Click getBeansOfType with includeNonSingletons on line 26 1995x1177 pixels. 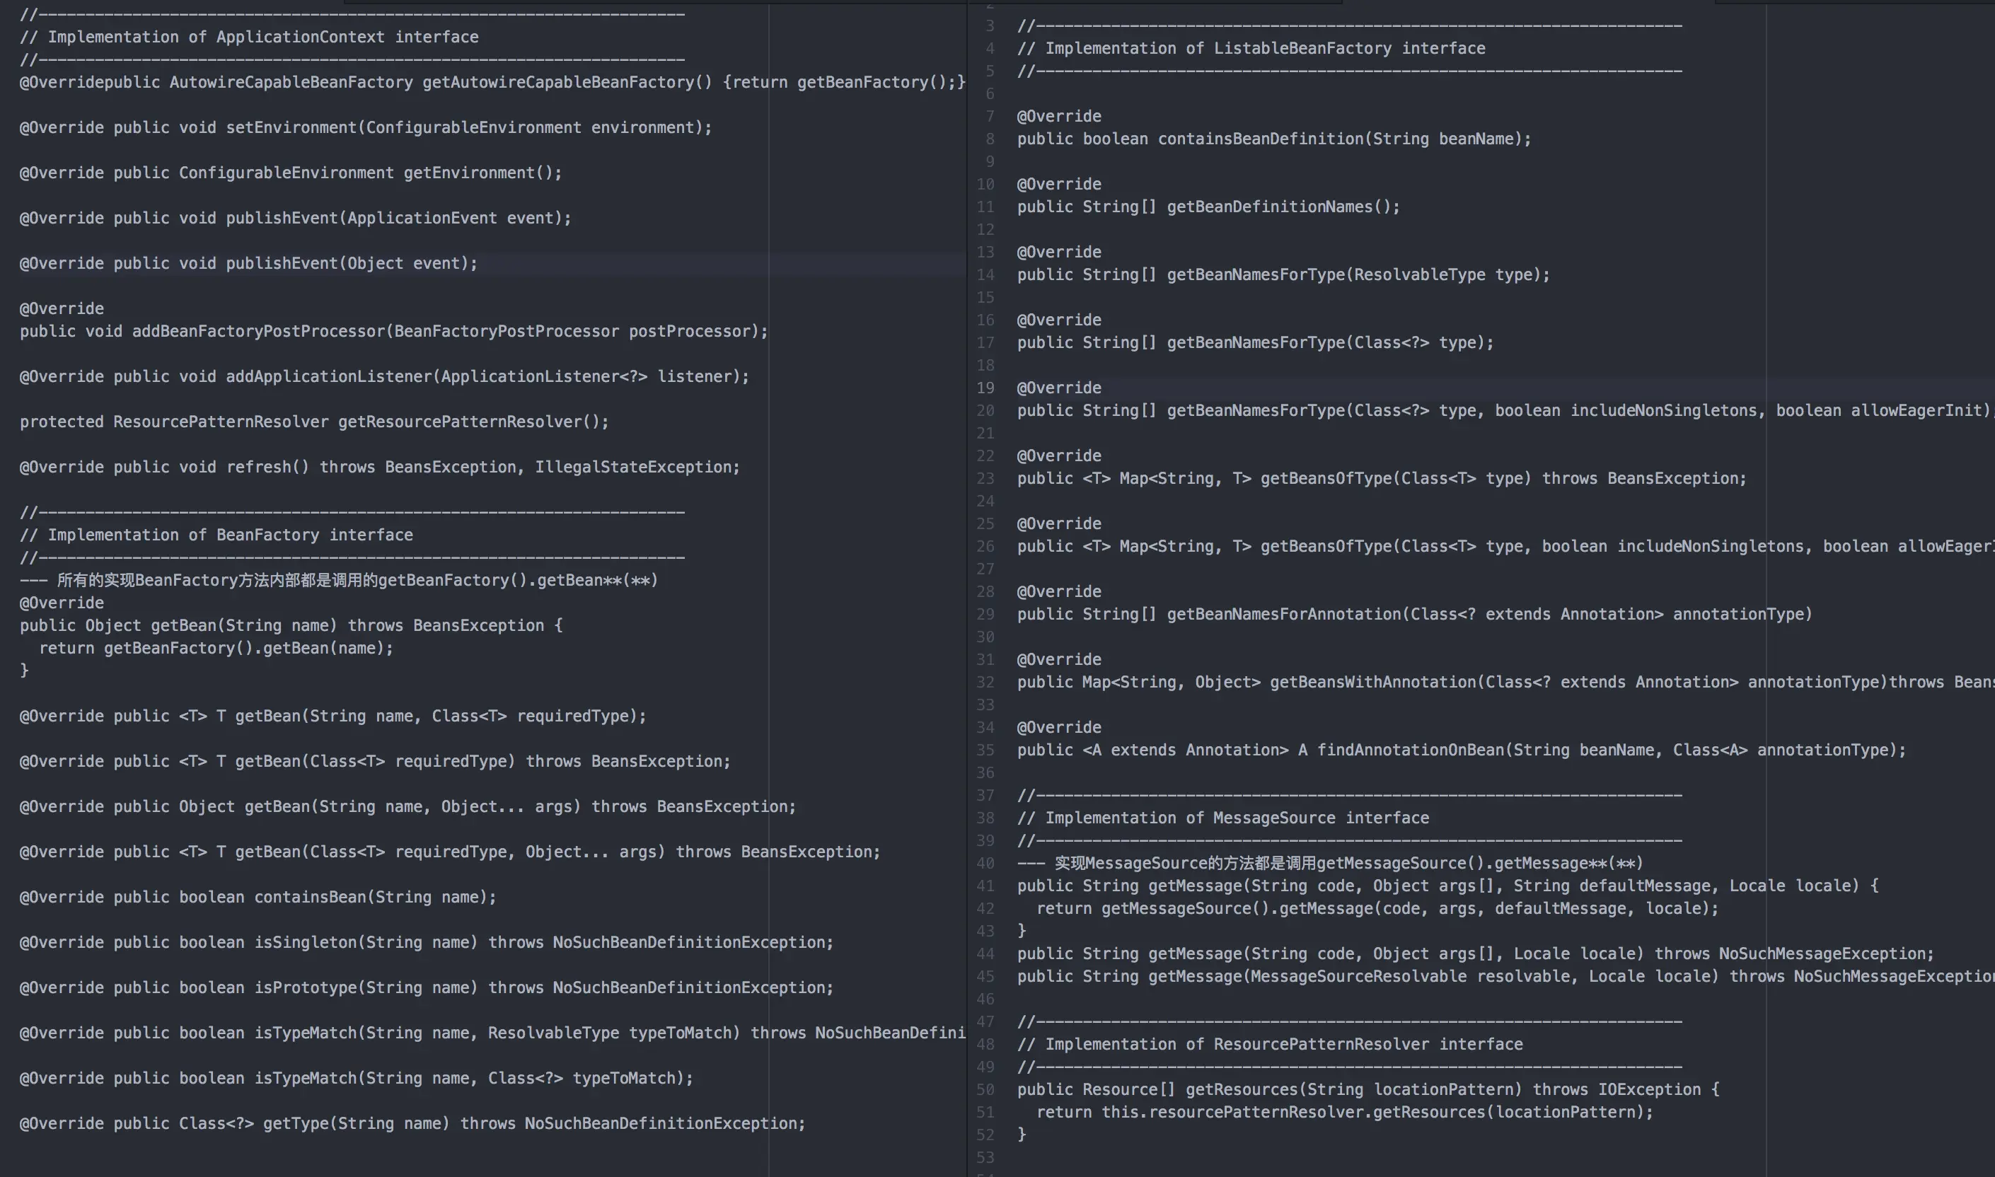(1505, 545)
